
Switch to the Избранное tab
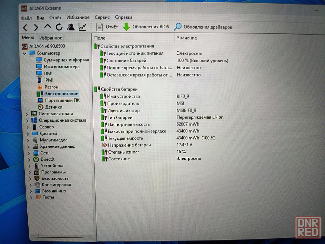(50, 38)
